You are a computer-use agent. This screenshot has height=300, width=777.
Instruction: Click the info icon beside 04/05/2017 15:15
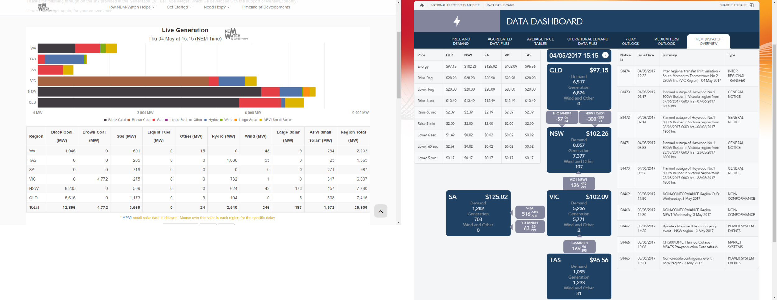coord(605,55)
